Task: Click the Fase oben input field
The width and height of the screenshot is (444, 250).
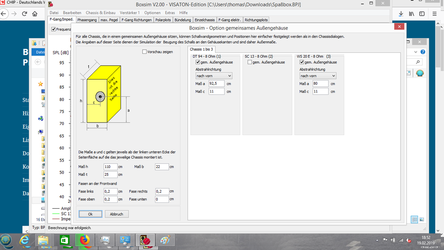Action: [x=110, y=199]
